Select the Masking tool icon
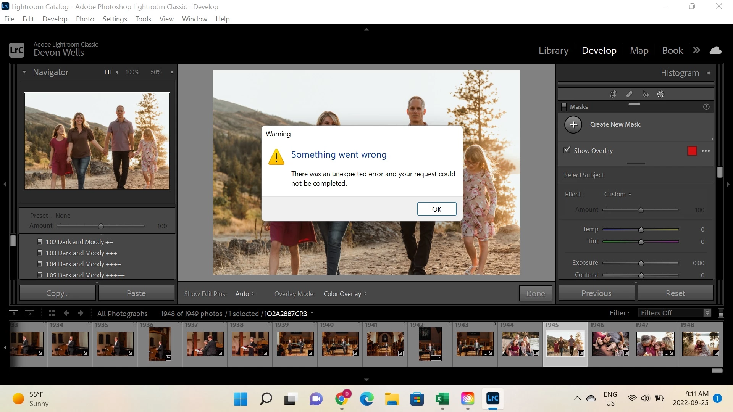 click(x=661, y=94)
